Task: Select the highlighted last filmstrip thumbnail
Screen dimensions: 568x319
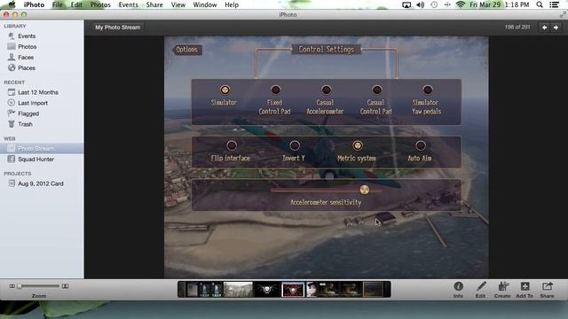Action: point(373,290)
